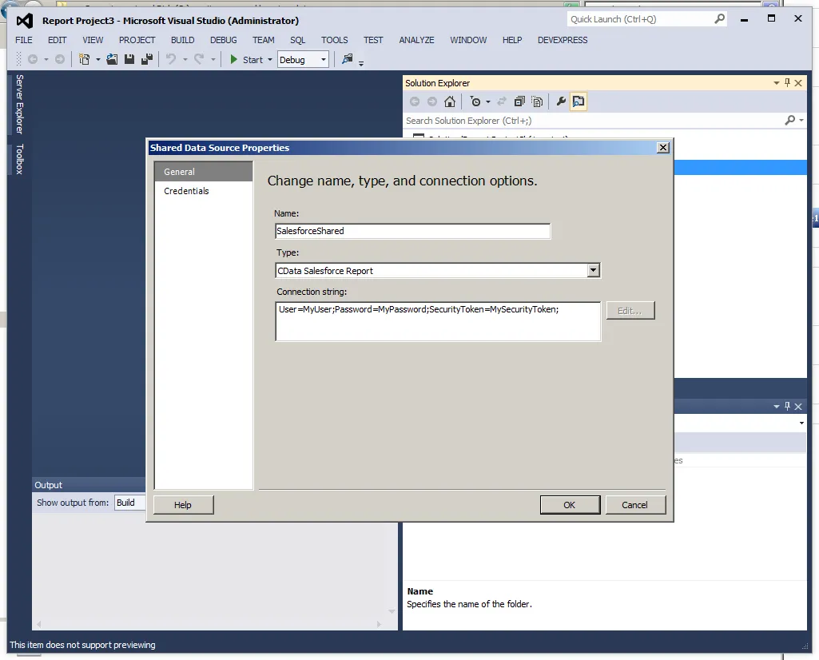This screenshot has width=819, height=660.
Task: Open the DEBUG menu
Action: (x=223, y=40)
